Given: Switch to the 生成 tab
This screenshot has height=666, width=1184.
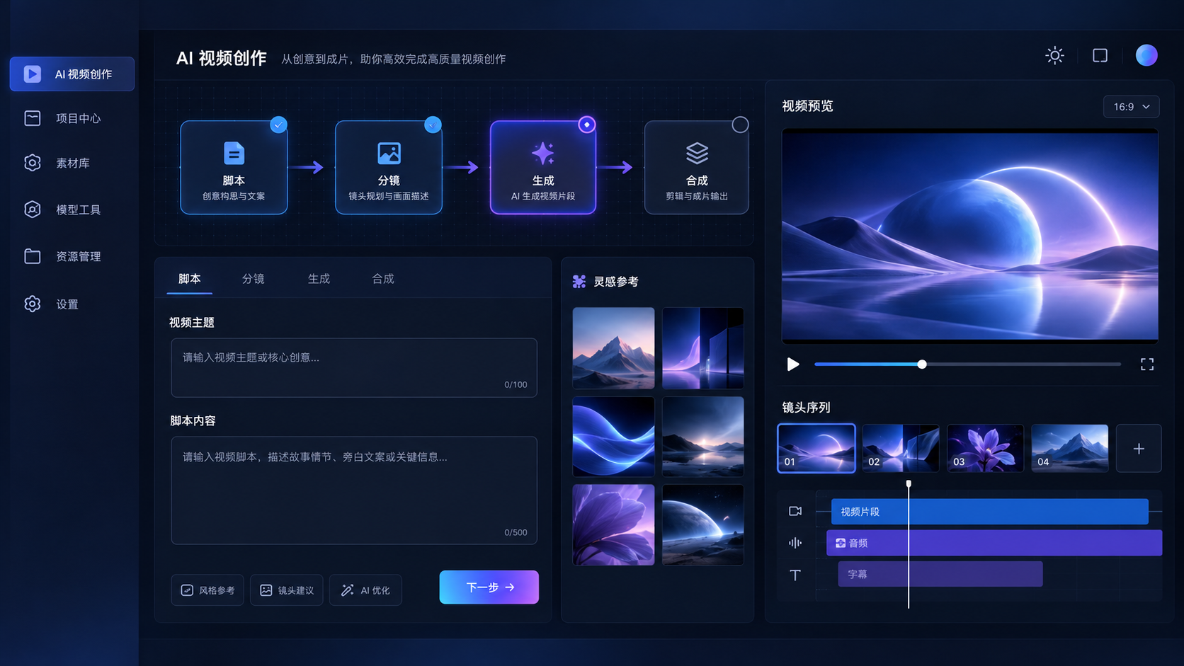Looking at the screenshot, I should point(319,279).
